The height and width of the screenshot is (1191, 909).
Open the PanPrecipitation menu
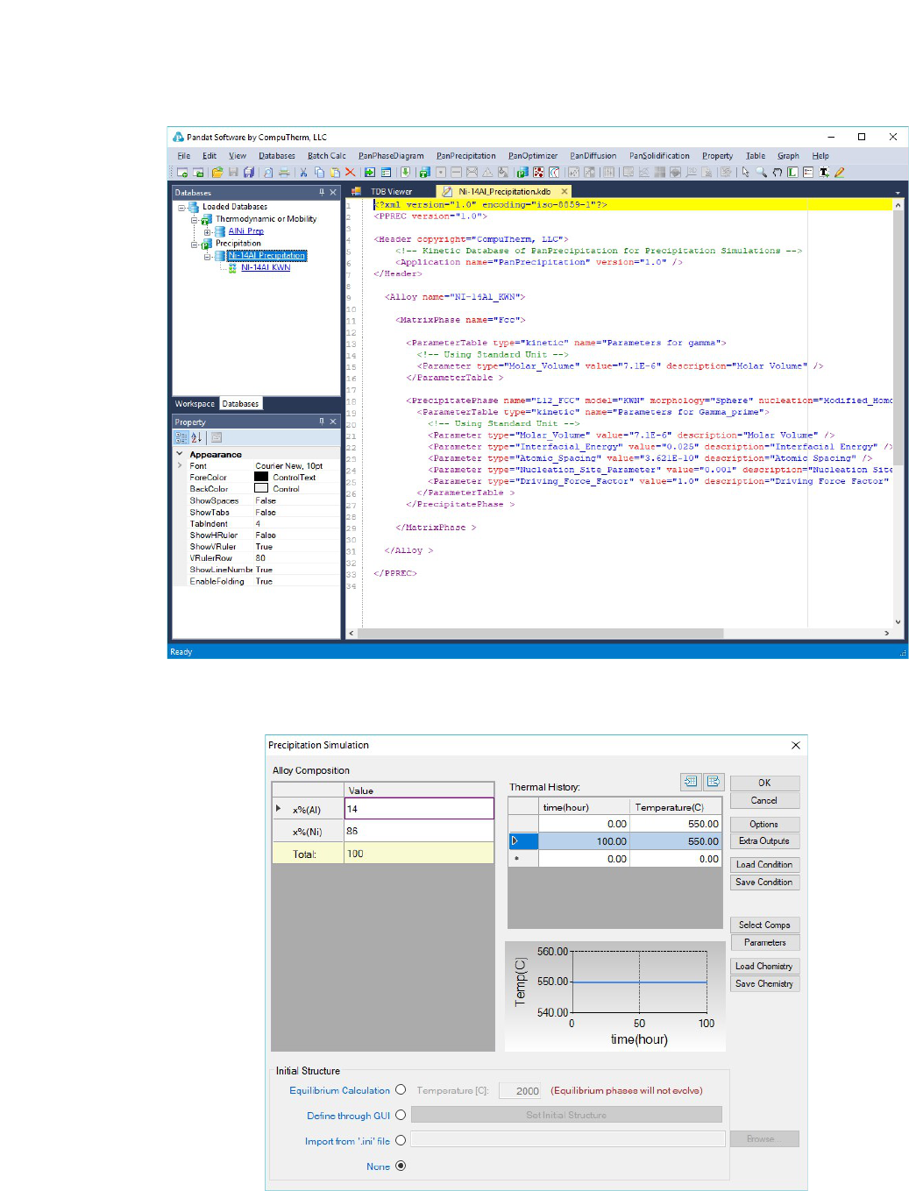pos(466,156)
